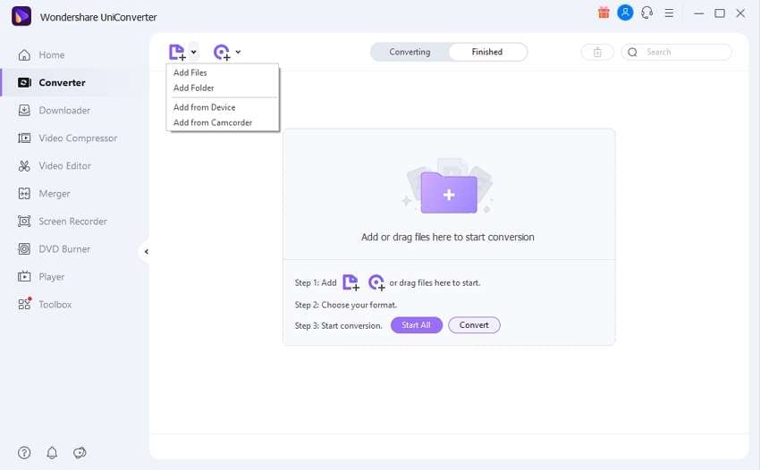Click the Video Compressor icon

click(24, 138)
